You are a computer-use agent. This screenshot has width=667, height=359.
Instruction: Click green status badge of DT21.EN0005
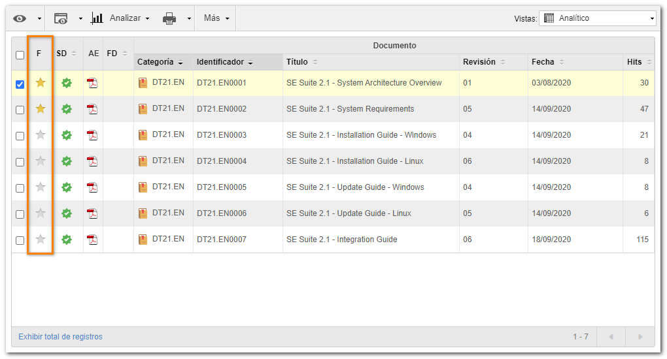point(67,187)
